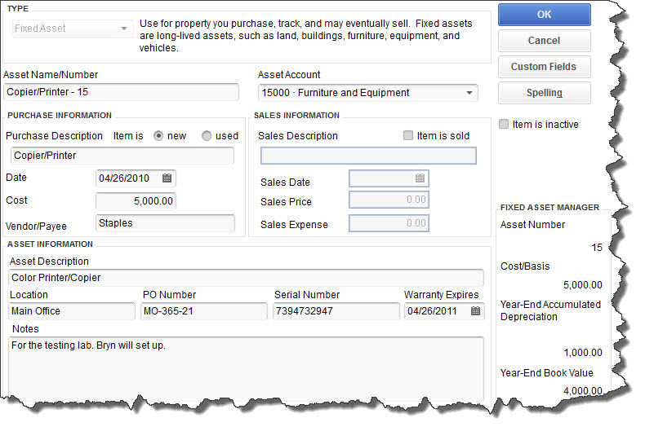The image size is (645, 431).
Task: Focus the Sales Description input box
Action: [x=367, y=156]
